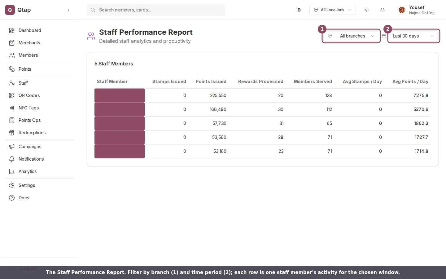Click the 112 members served cell
This screenshot has height=279, width=446.
(329, 109)
